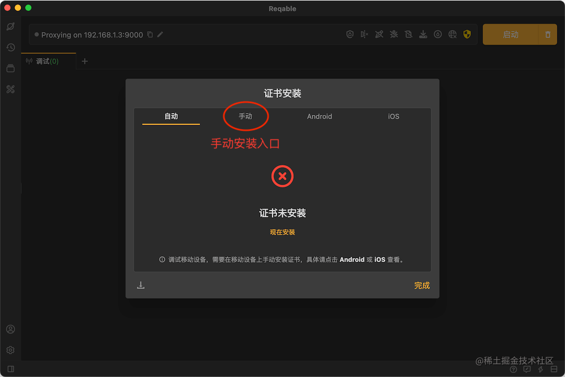Select the traffic download icon in toolbar

[x=423, y=34]
